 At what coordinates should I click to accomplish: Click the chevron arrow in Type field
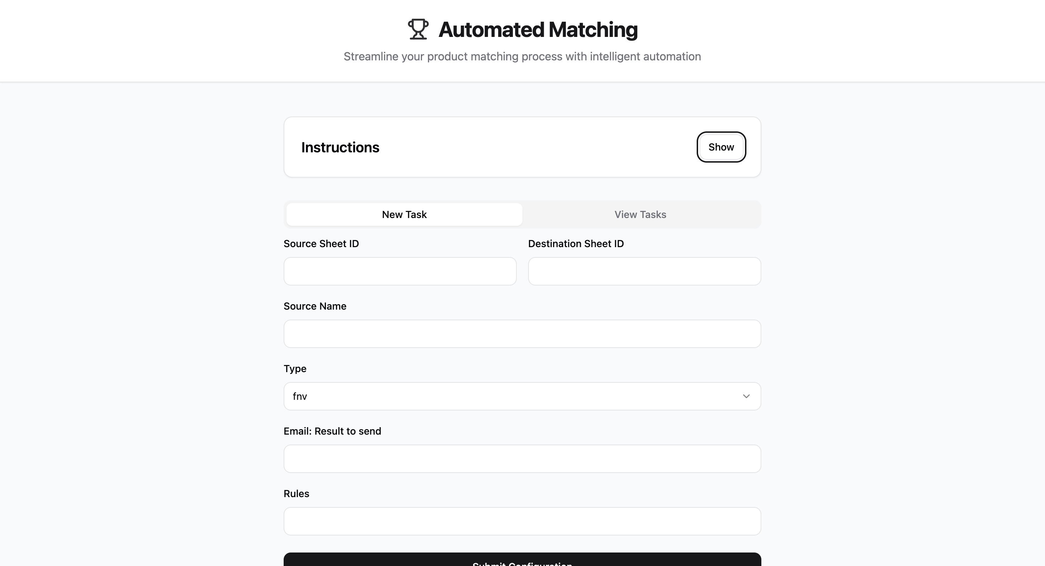(746, 396)
